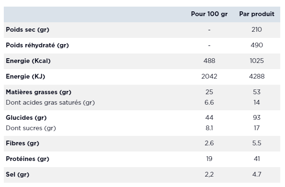Click the 'Par produit' column header
The width and height of the screenshot is (285, 187).
(256, 14)
